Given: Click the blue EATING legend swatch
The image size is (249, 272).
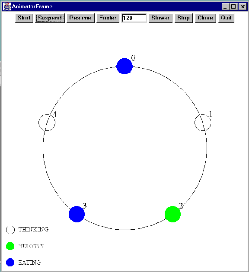Looking at the screenshot, I should (x=10, y=263).
